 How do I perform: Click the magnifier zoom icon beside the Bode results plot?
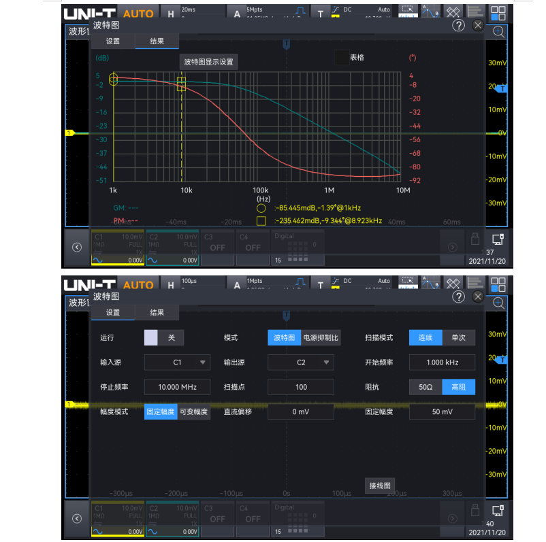(x=499, y=31)
